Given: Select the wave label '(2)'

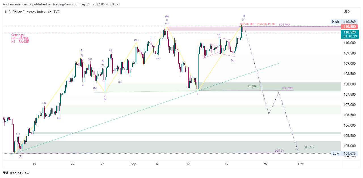Looking at the screenshot, I should pos(20,156).
